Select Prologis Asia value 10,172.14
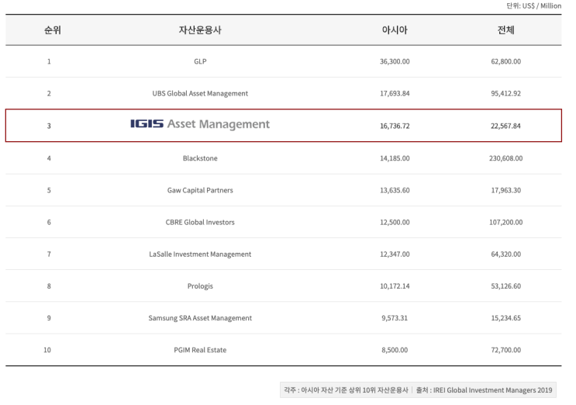 point(395,286)
